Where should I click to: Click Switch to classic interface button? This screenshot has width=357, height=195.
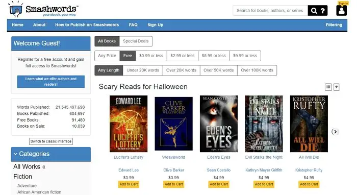[x=51, y=141]
